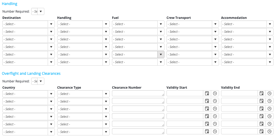
Task: Click first Validity Start date field
Action: tap(185, 93)
